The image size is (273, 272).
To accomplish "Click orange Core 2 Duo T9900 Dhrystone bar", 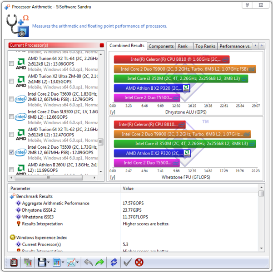I will pos(185,69).
